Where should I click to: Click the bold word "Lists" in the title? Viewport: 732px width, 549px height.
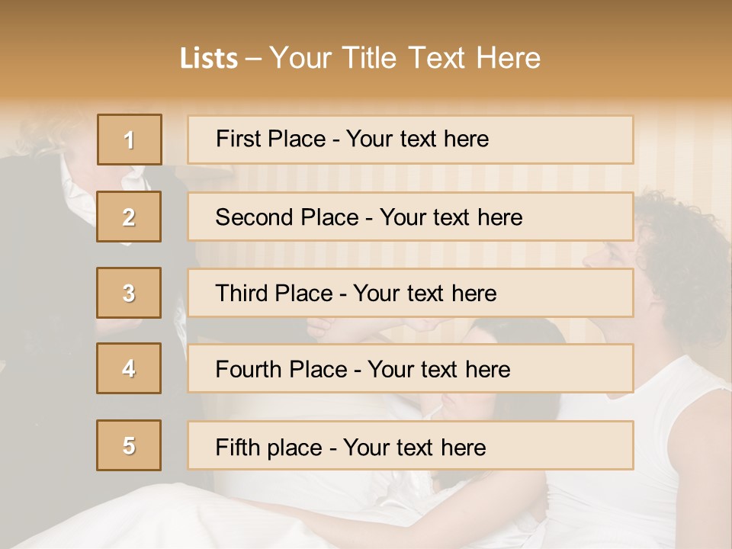pos(208,59)
